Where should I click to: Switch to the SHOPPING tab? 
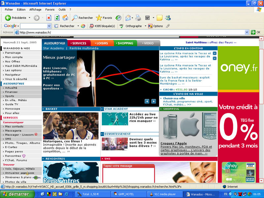click(125, 43)
